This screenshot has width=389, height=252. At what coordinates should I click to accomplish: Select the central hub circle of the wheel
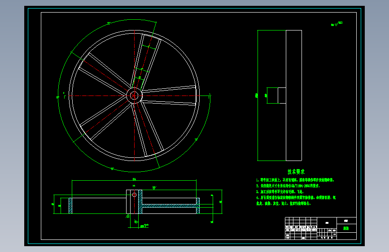tap(134, 96)
